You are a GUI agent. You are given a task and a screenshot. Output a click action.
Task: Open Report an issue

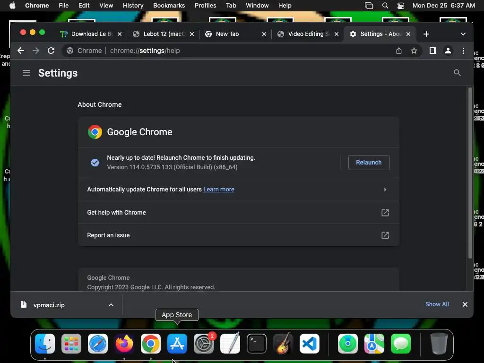(239, 235)
